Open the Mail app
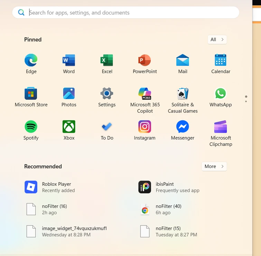 [x=183, y=64]
